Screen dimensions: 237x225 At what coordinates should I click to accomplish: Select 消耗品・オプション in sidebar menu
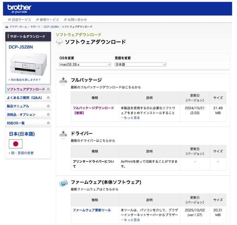pyautogui.click(x=28, y=115)
